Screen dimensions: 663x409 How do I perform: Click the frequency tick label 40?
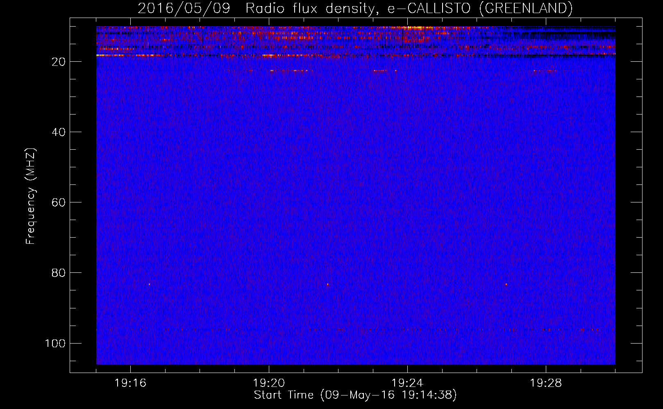[x=59, y=133]
